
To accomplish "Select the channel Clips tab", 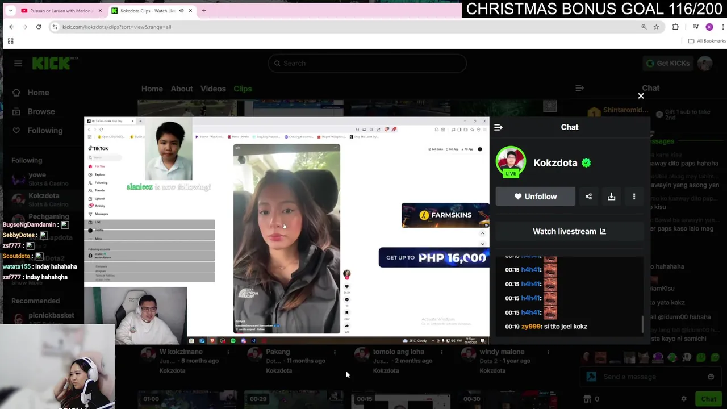I will point(243,89).
